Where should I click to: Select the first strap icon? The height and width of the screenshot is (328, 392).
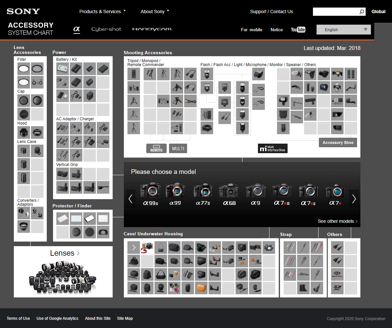[x=290, y=248]
